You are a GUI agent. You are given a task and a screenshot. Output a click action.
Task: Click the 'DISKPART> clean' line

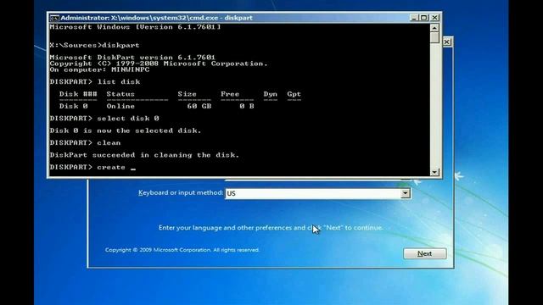pos(85,143)
